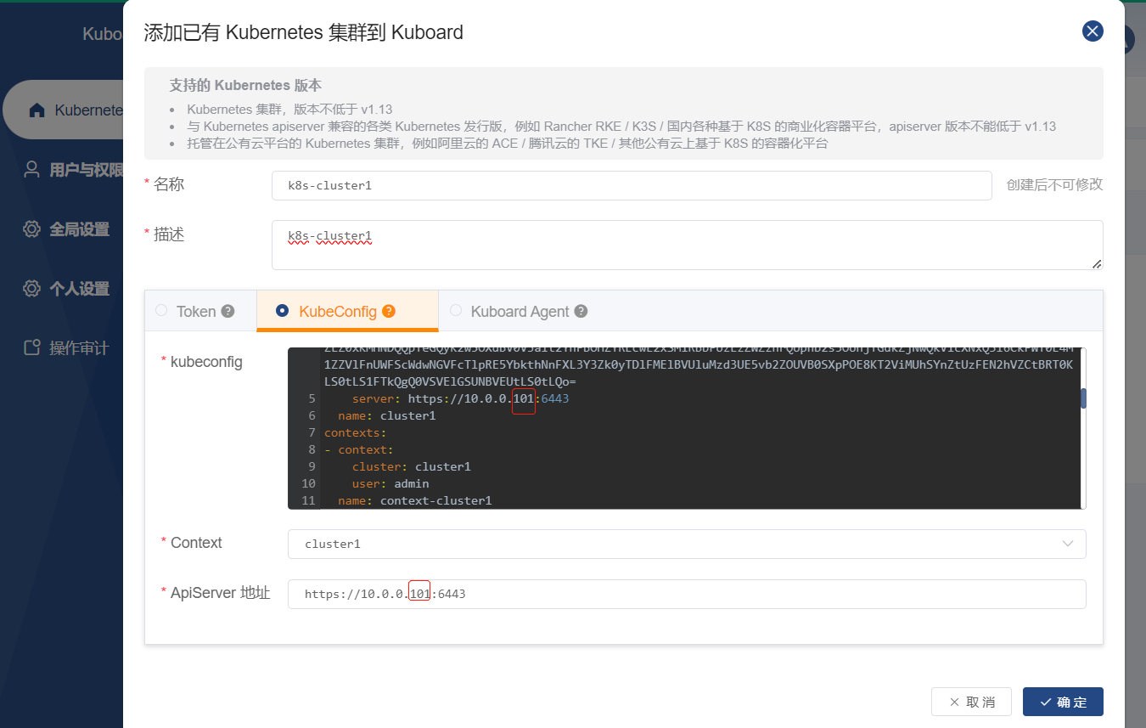Screen dimensions: 1146x728
Task: Click the 描述 textarea with k8s-cluster1
Action: (687, 245)
